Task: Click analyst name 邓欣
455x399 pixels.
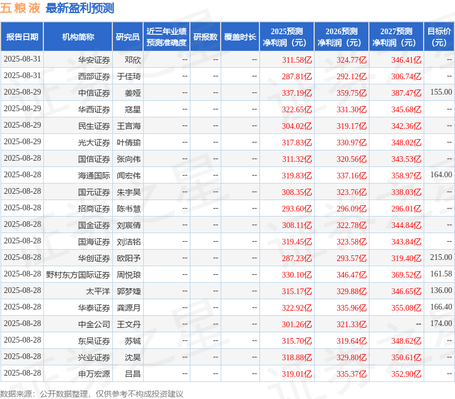Action: (133, 60)
